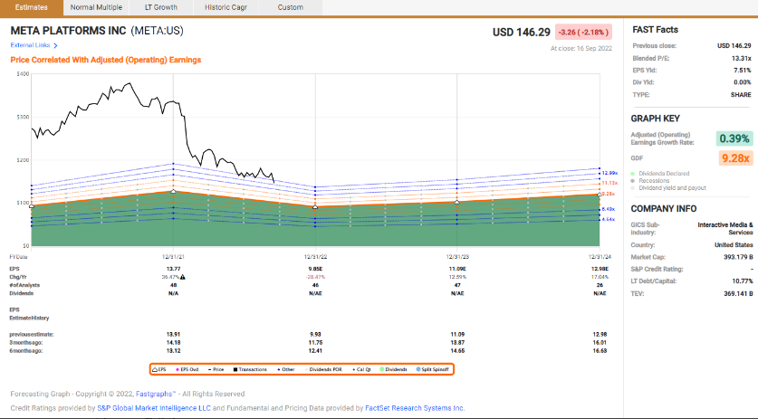The width and height of the screenshot is (758, 419).
Task: Click the TEV value 369.141 B
Action: (x=738, y=293)
